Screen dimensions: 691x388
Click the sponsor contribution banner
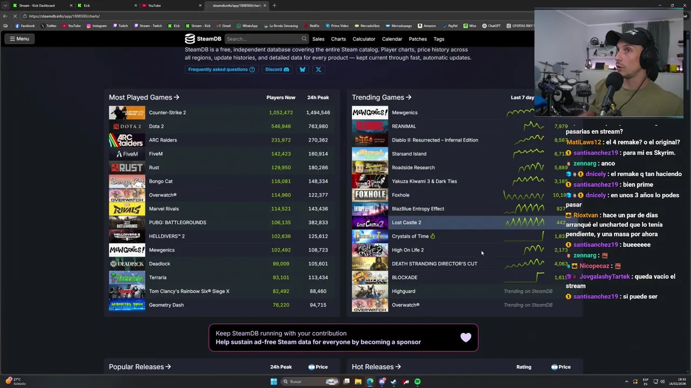coord(343,338)
